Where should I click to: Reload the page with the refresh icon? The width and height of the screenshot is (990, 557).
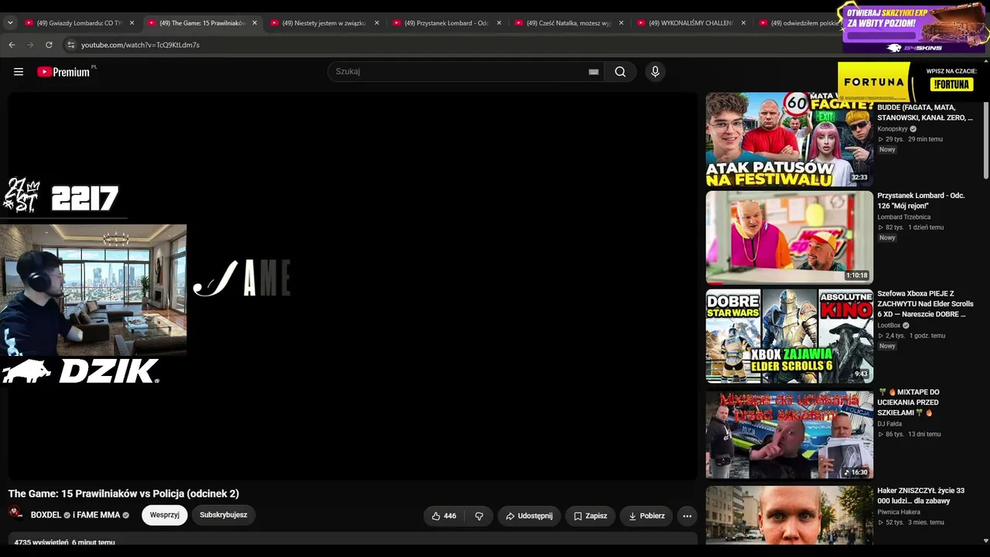49,45
